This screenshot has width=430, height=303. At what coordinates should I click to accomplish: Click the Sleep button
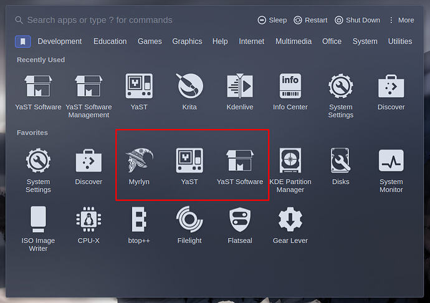272,20
